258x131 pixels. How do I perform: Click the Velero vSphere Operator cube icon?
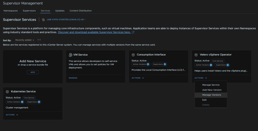(x=196, y=55)
